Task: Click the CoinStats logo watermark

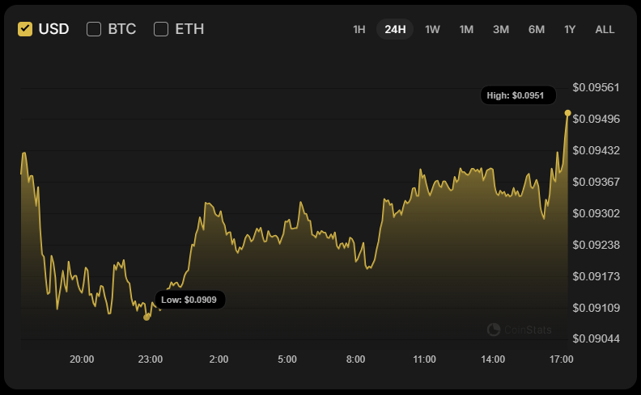Action: [x=520, y=330]
